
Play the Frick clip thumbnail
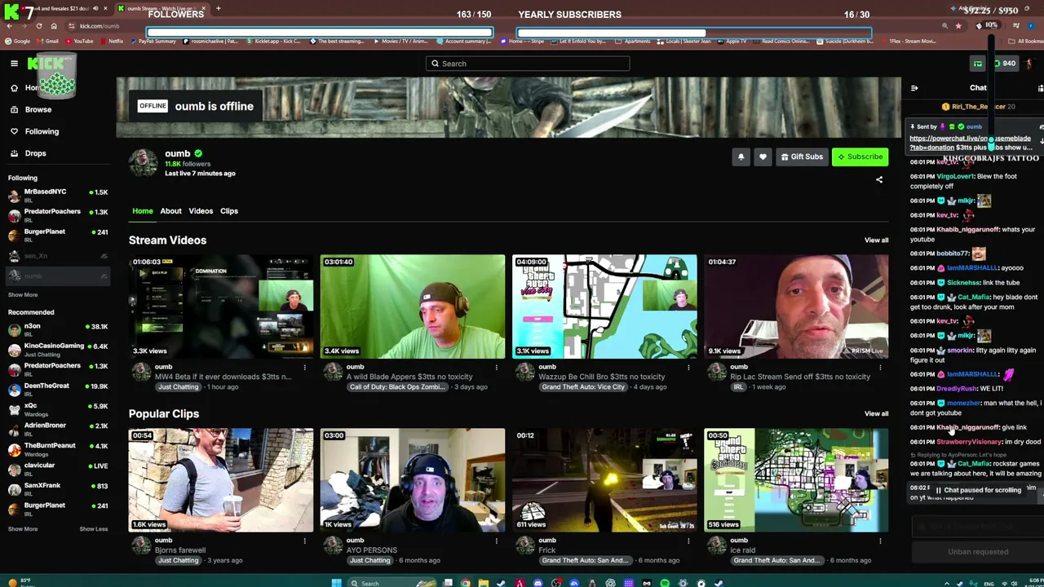click(x=604, y=480)
